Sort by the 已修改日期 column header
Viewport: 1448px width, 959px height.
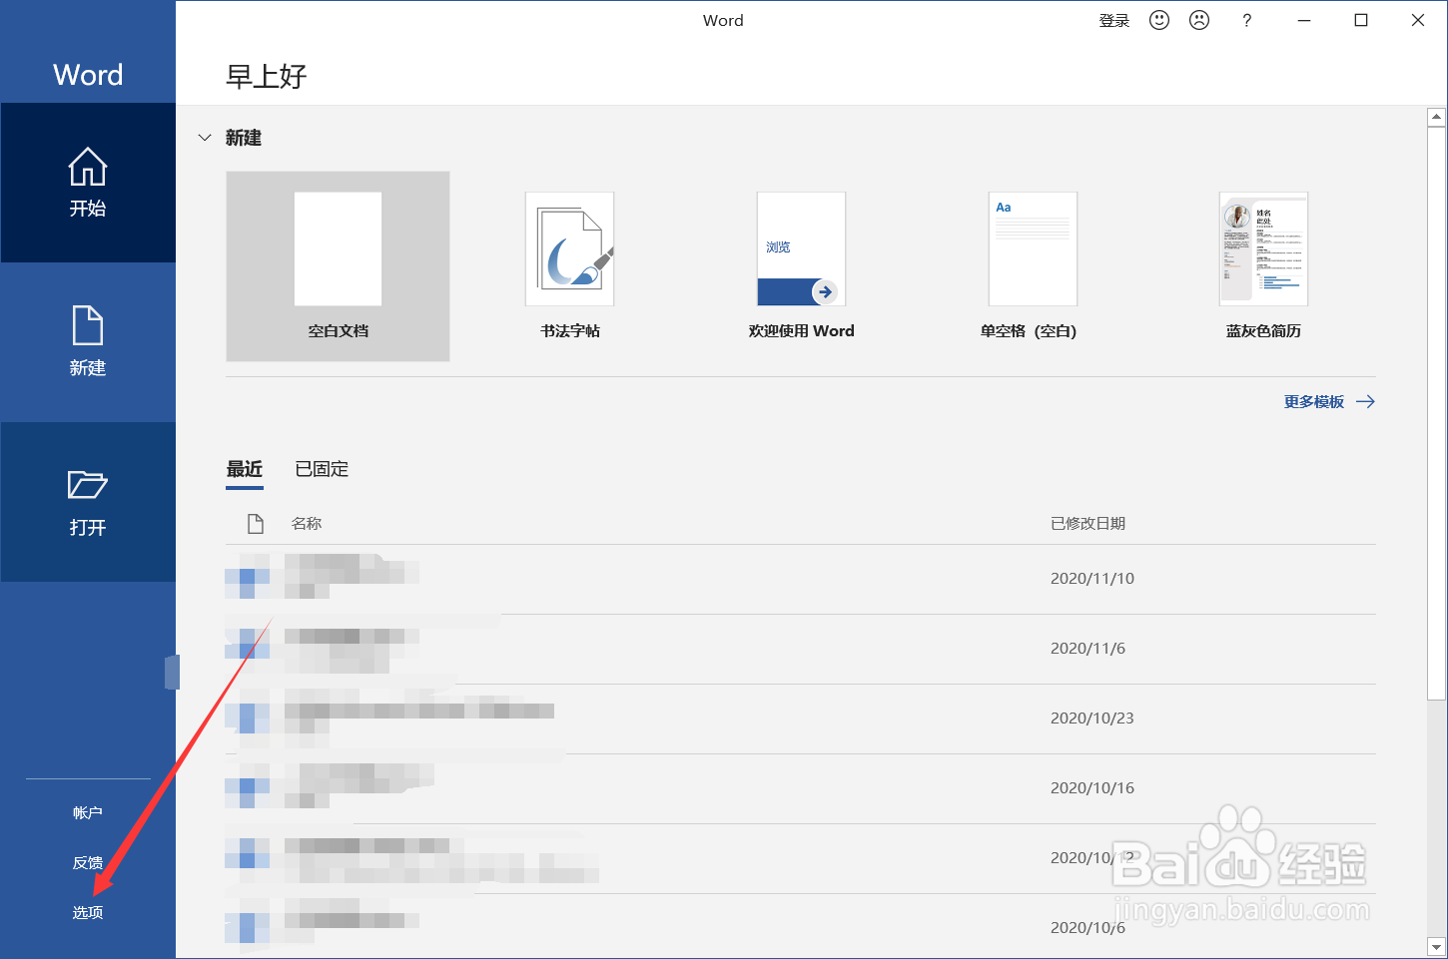pos(1087,523)
